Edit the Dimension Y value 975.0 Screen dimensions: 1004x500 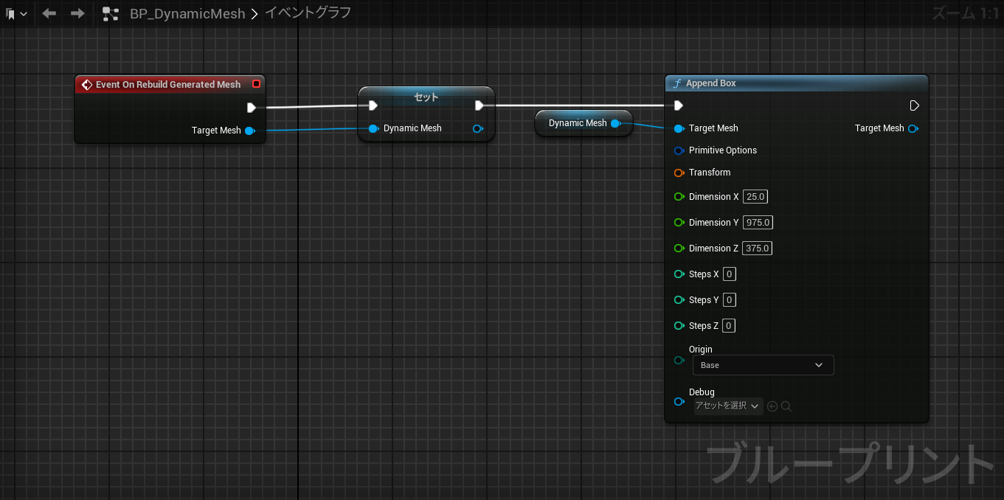tap(758, 222)
